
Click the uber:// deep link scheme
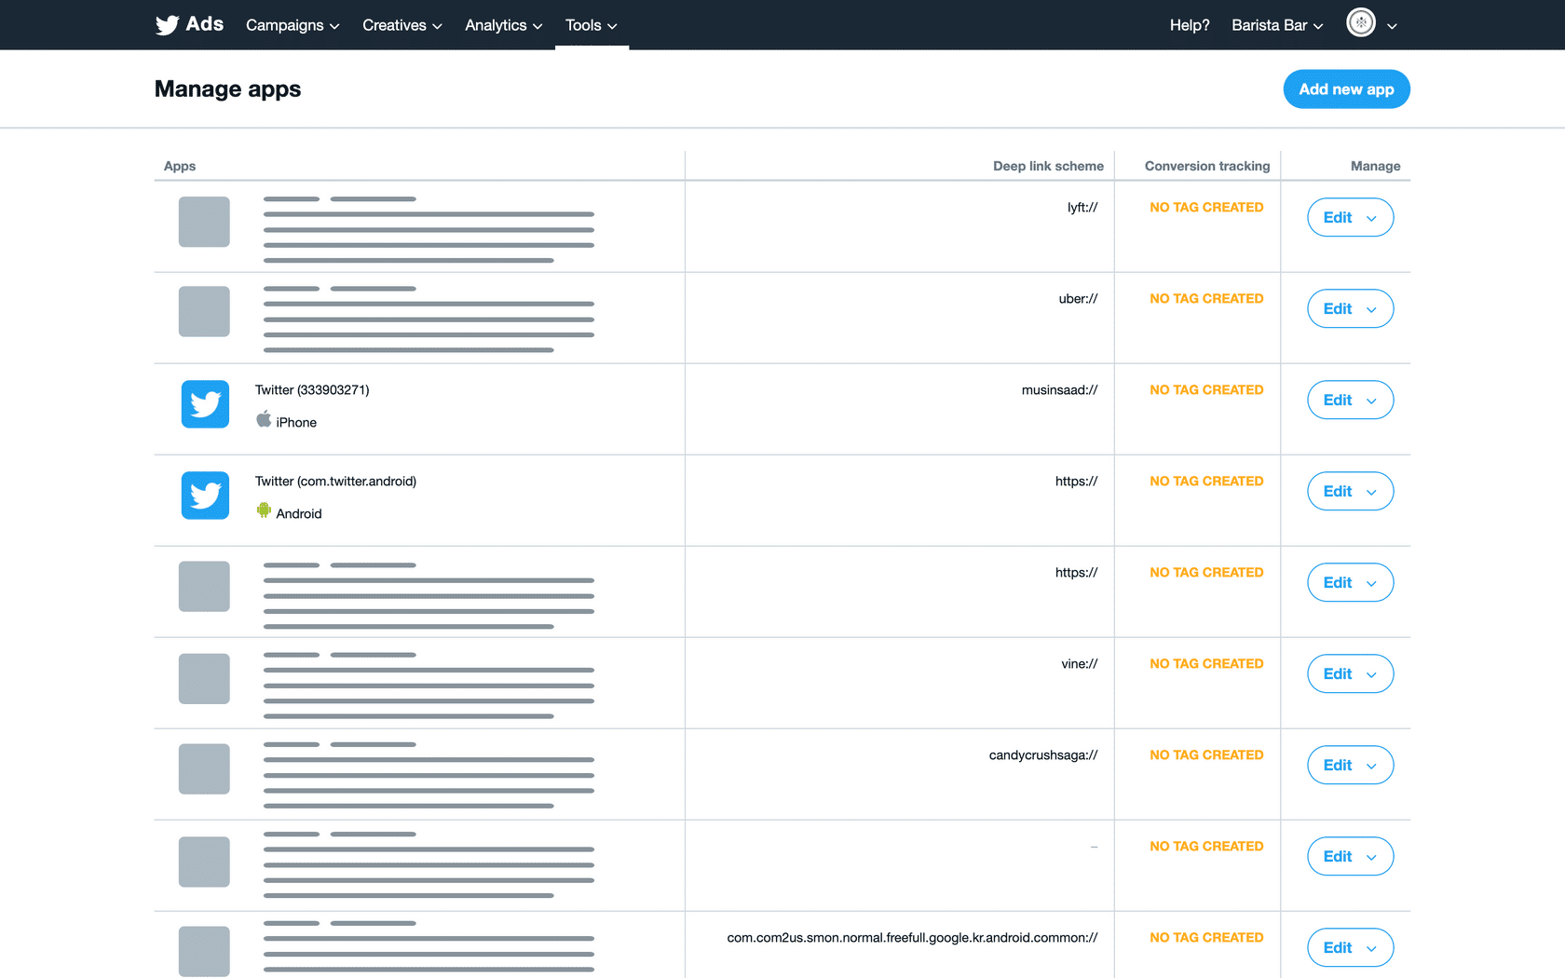1078,298
